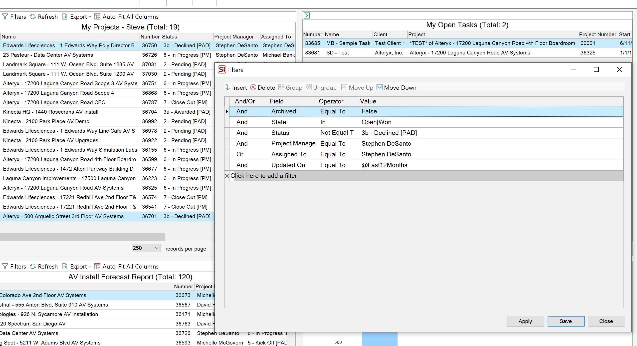Image resolution: width=637 pixels, height=346 pixels.
Task: Click here to add a filter row
Action: 263,176
